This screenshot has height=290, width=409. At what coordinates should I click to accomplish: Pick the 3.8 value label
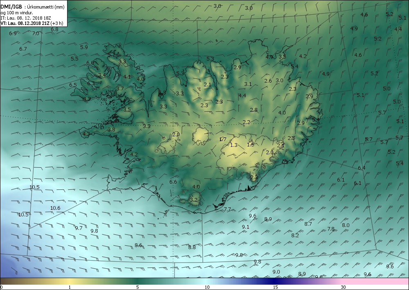(x=111, y=129)
